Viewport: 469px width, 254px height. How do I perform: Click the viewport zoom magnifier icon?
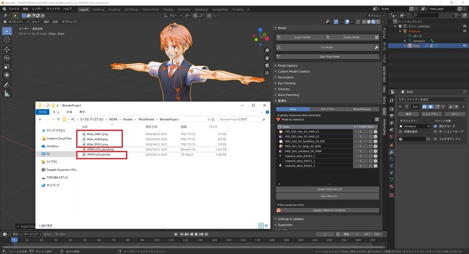pos(267,51)
